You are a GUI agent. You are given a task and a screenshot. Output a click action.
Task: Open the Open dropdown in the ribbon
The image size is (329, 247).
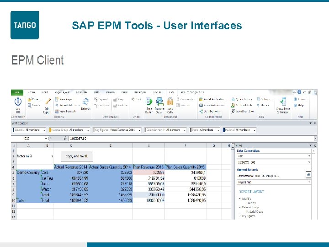click(x=35, y=99)
